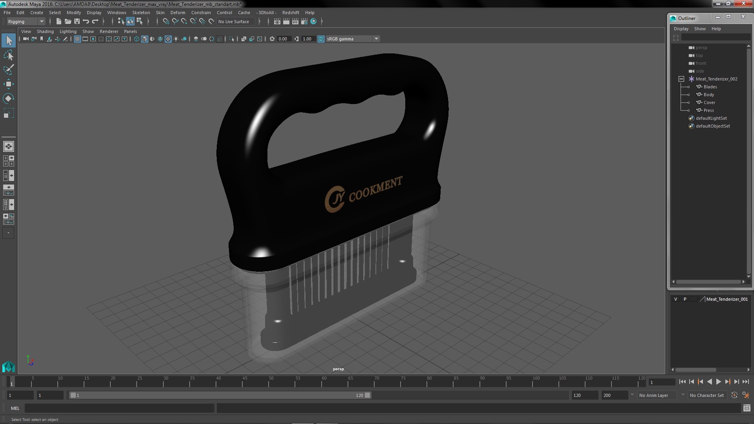Switch to single perspective view layout
This screenshot has width=754, height=424.
[x=9, y=146]
